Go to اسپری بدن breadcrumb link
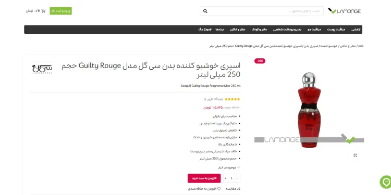391x195 pixels. 311,46
